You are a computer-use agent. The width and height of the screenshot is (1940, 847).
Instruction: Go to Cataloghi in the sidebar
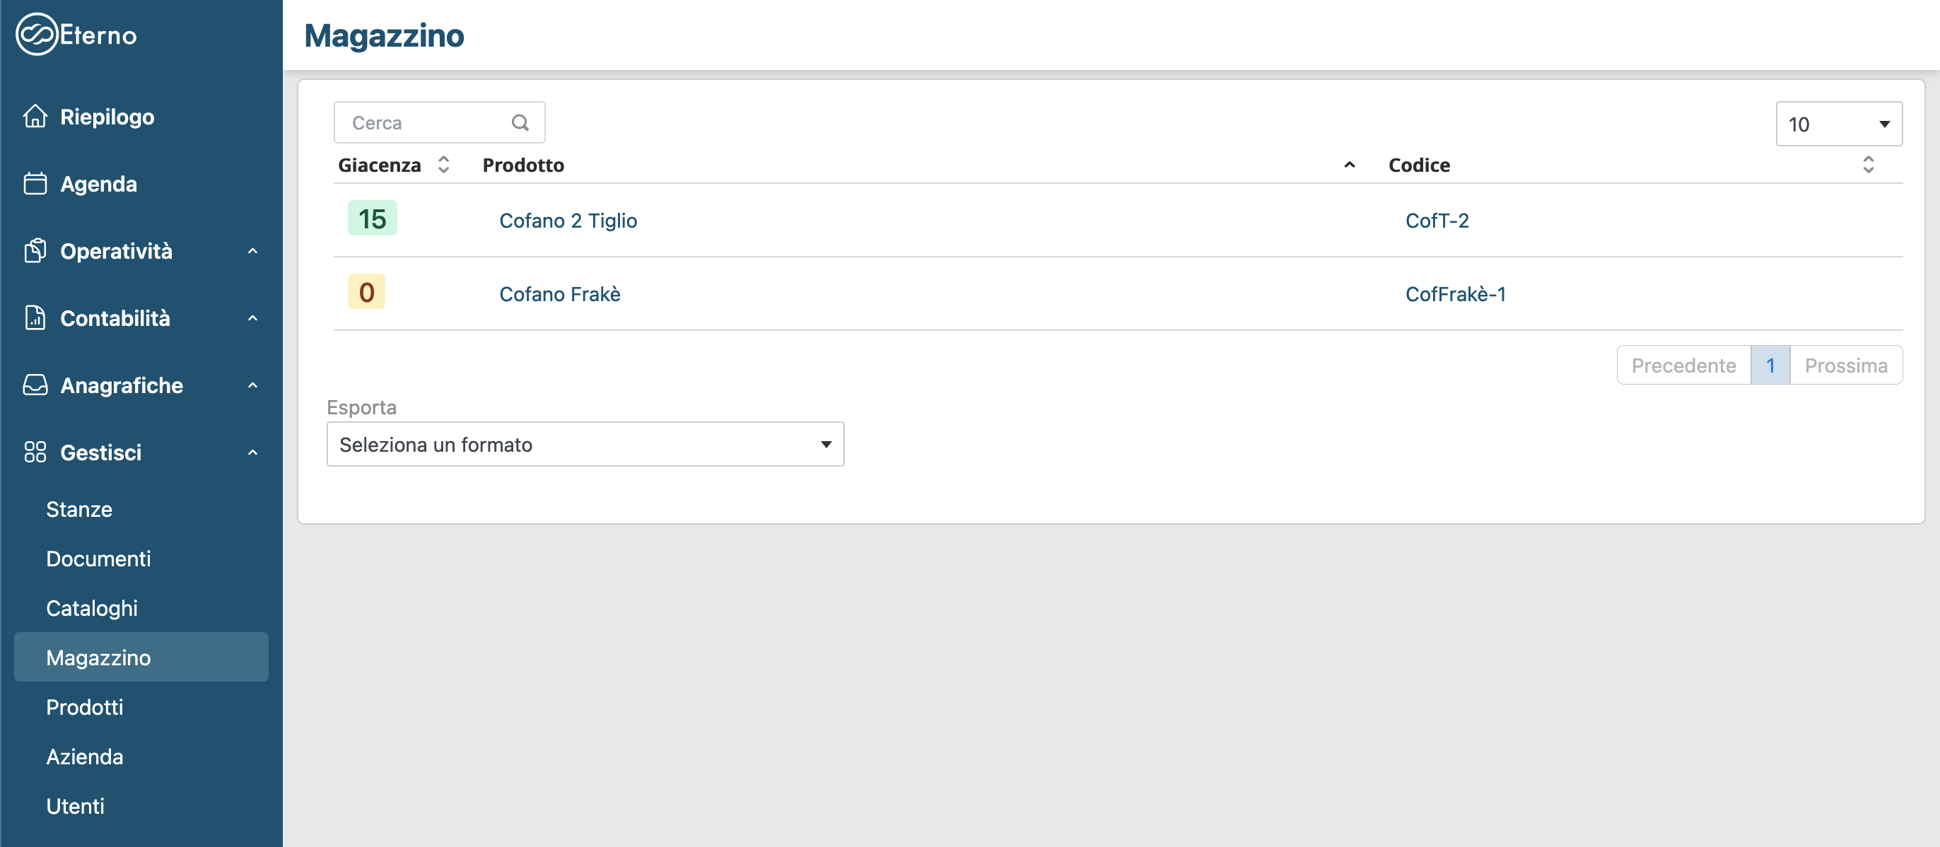pos(92,608)
